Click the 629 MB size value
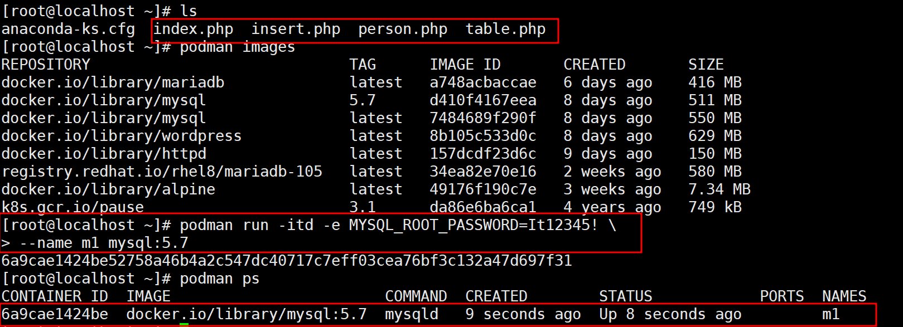The image size is (903, 327). [715, 136]
